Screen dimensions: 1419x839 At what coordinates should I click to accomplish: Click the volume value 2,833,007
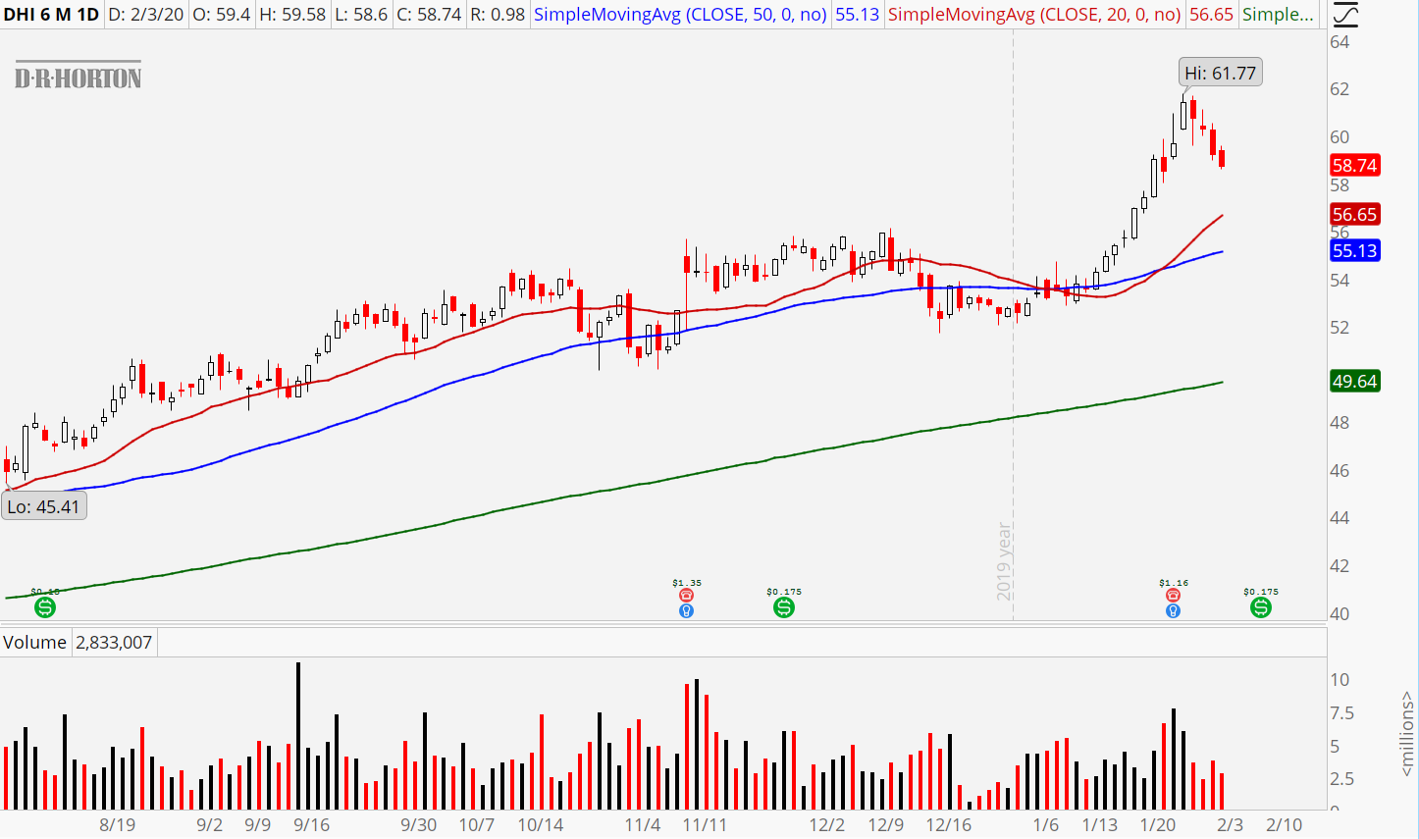[114, 643]
